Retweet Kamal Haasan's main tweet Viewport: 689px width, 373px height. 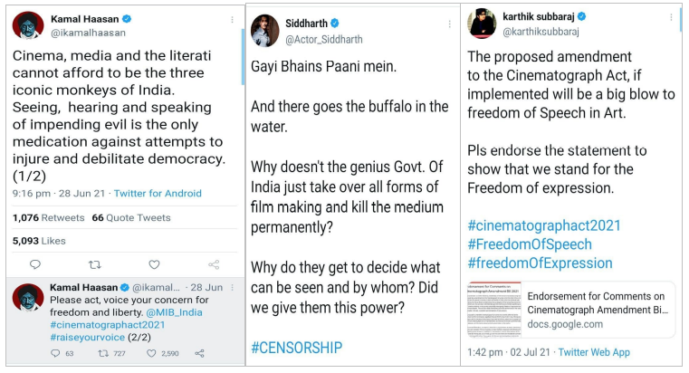(94, 264)
